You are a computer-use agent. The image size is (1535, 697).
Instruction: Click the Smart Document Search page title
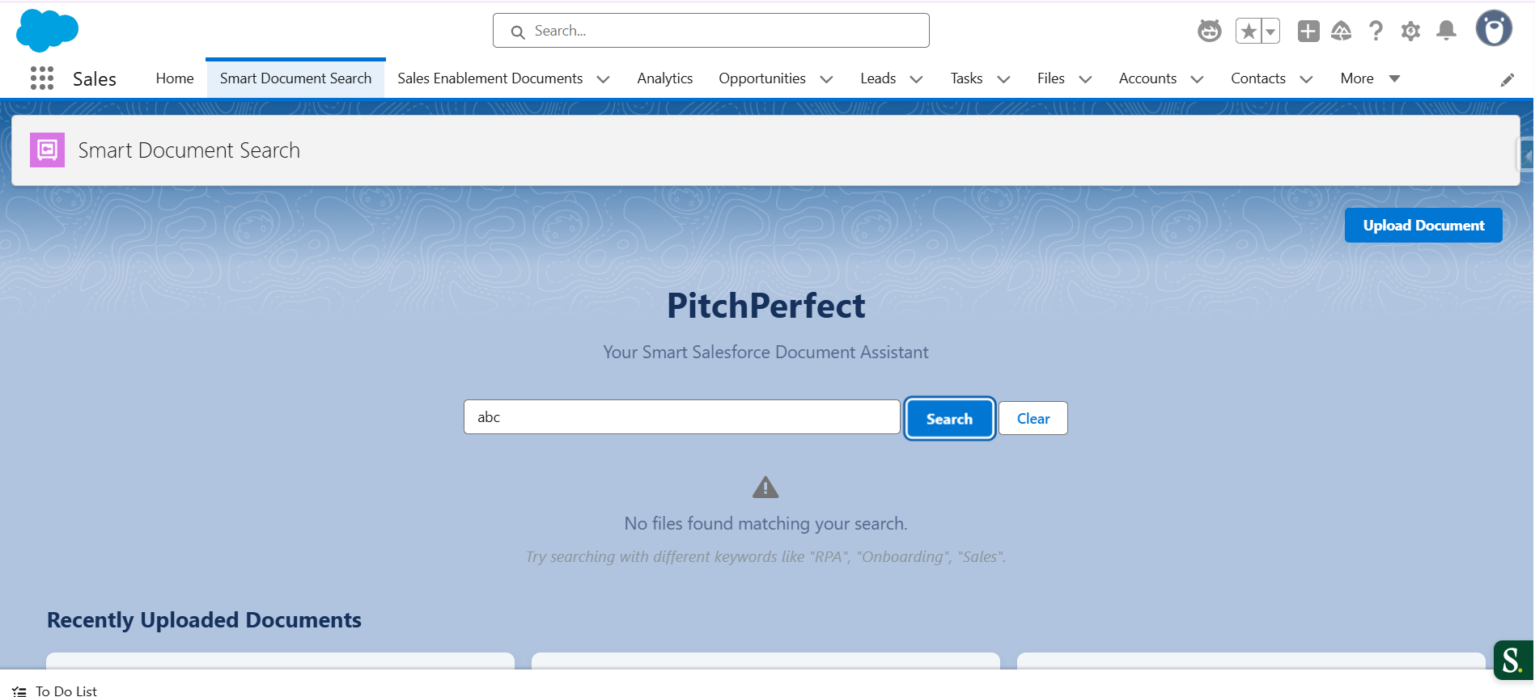coord(189,150)
